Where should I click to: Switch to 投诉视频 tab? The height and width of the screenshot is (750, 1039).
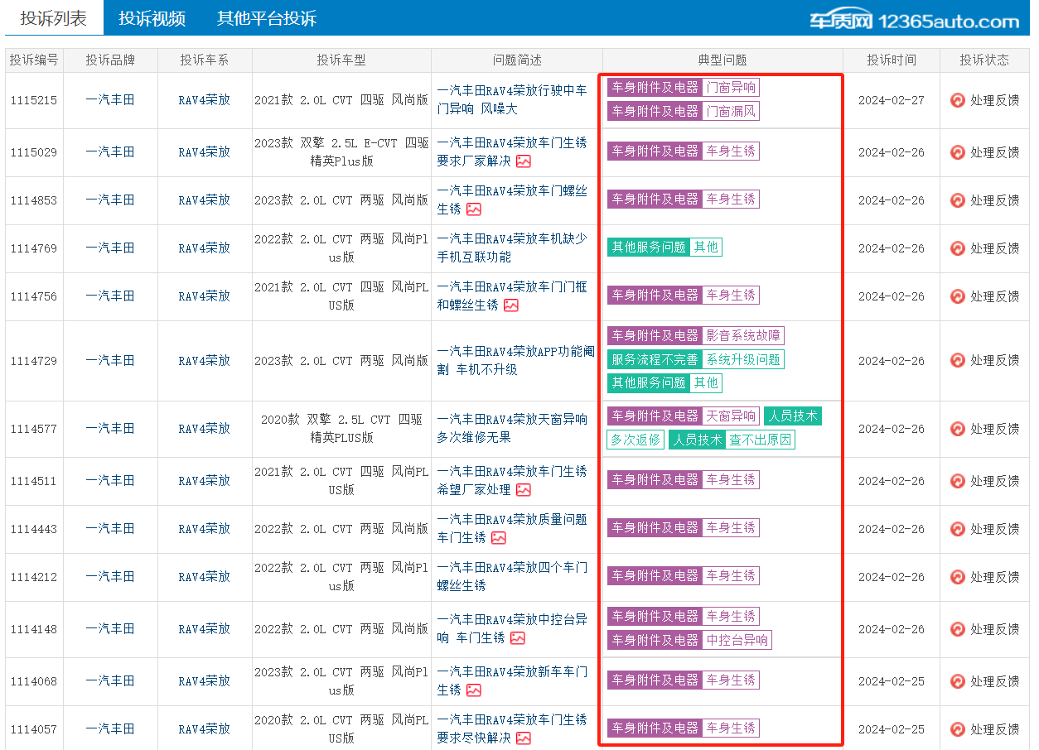152,18
